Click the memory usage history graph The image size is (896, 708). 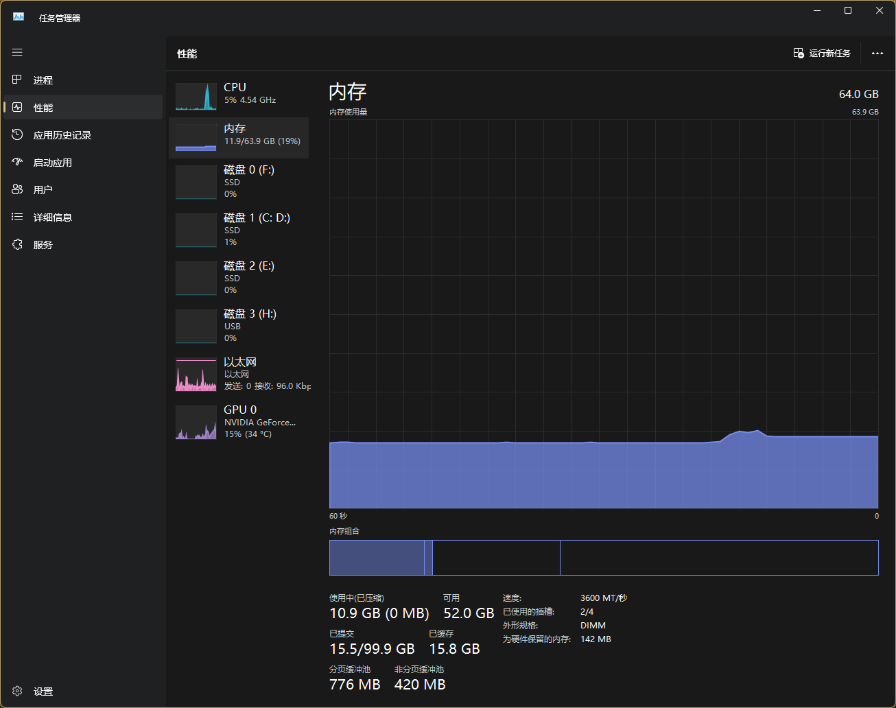(x=604, y=314)
